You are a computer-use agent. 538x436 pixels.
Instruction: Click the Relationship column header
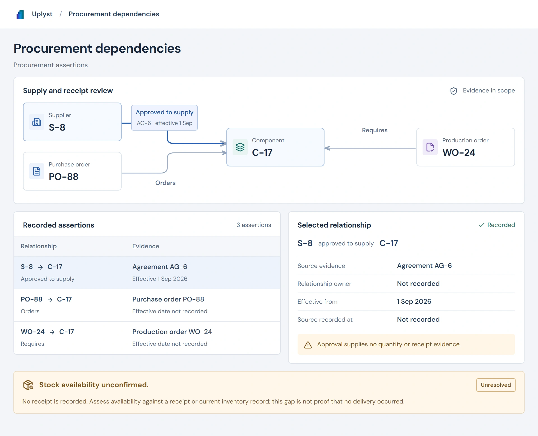pyautogui.click(x=39, y=246)
